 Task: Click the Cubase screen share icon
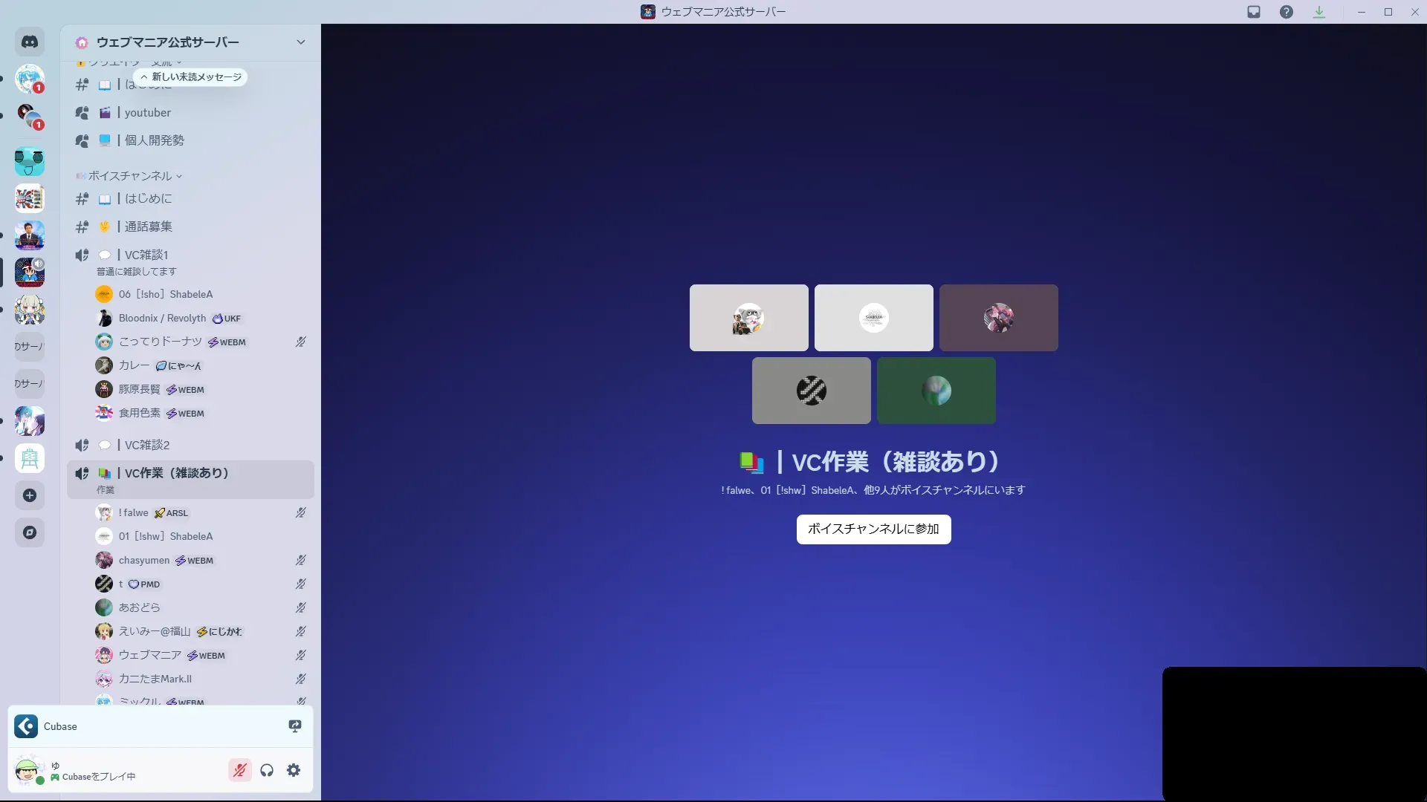295,726
